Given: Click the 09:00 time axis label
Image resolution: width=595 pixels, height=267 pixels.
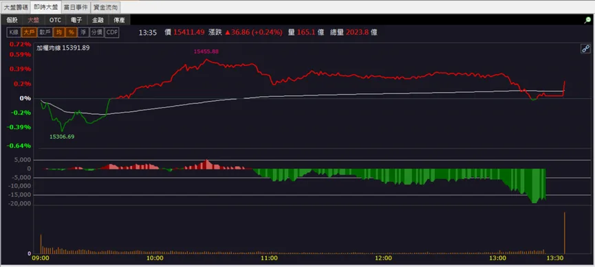Looking at the screenshot, I should pyautogui.click(x=41, y=258).
